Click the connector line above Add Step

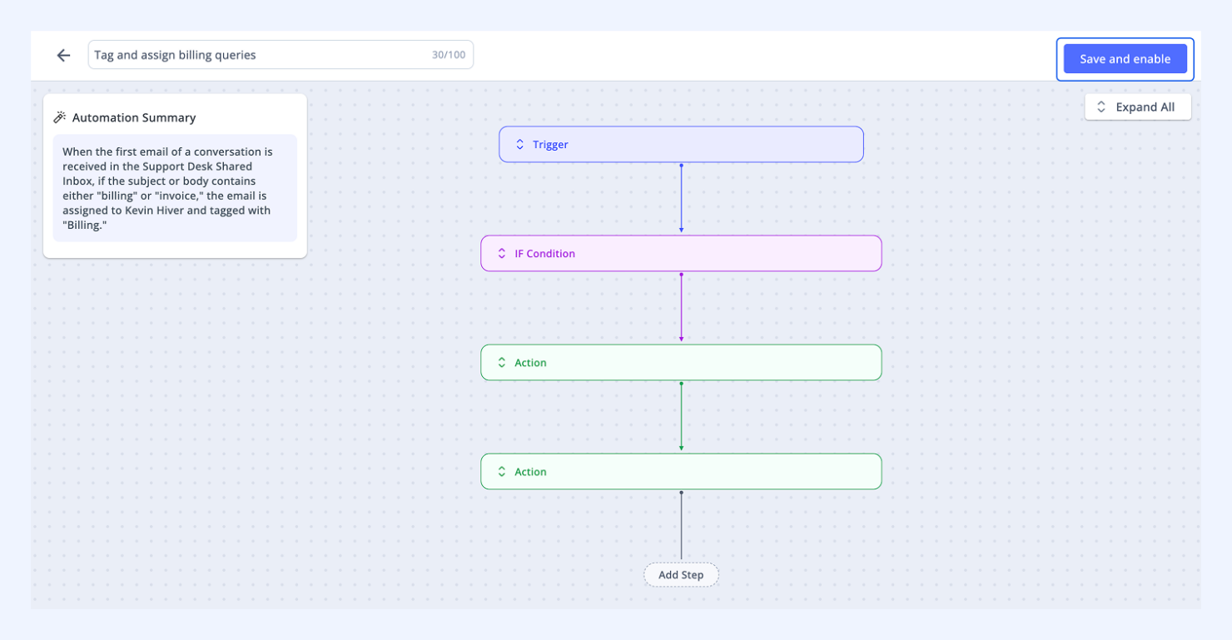tap(681, 526)
